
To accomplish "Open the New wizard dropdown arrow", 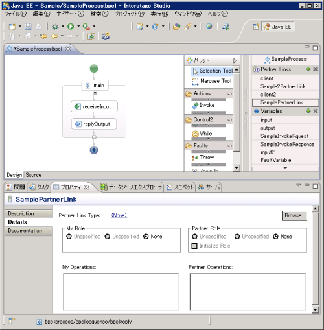I will [x=19, y=27].
